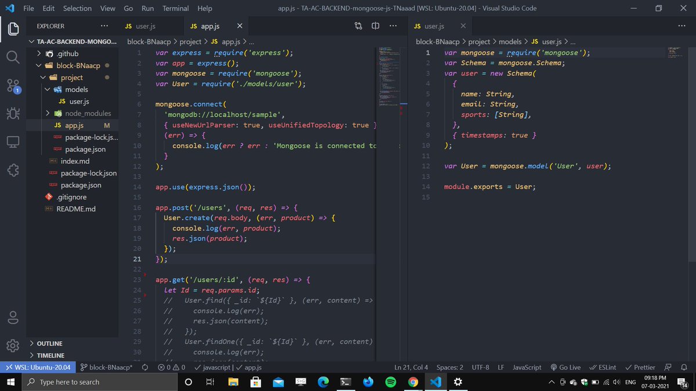Open the Manage gear menu
696x391 pixels.
pos(13,345)
